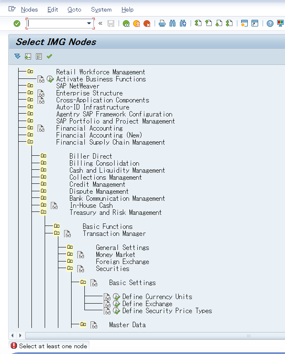
Task: Click the Expand All blue triangle icon
Action: (x=17, y=56)
